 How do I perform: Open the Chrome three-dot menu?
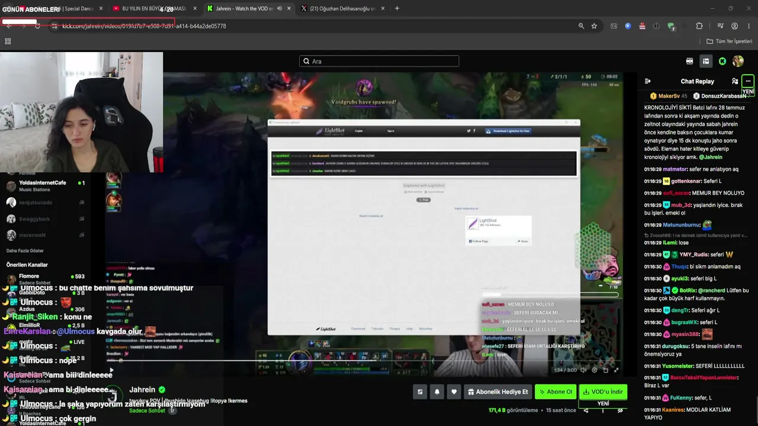749,26
